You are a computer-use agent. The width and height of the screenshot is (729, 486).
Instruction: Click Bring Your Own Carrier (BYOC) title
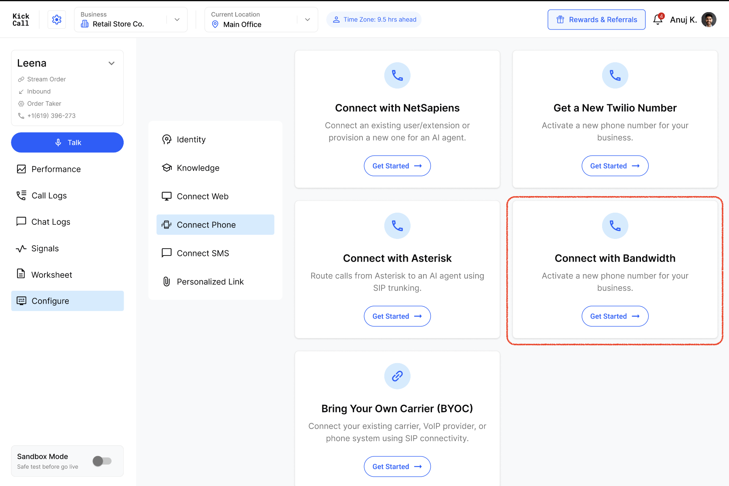[397, 408]
